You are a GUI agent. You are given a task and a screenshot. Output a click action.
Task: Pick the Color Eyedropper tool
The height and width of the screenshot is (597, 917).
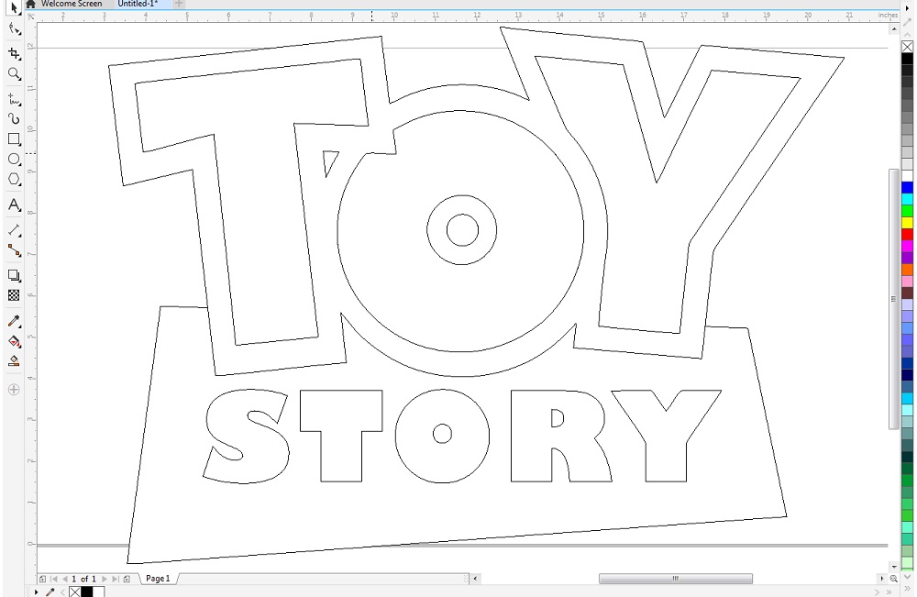click(14, 321)
